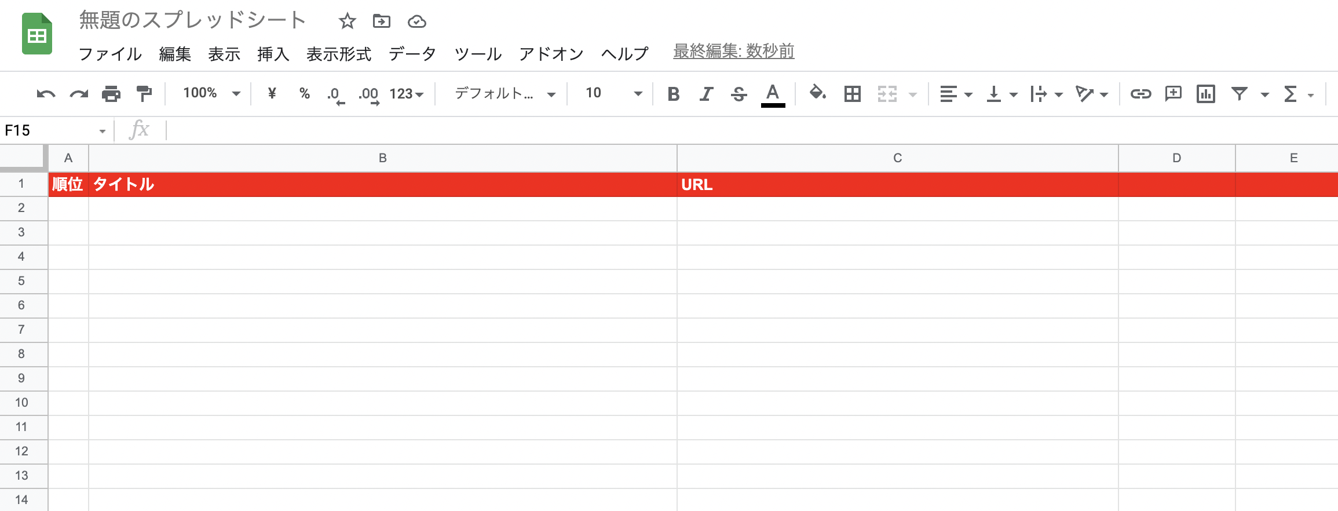This screenshot has height=511, width=1338.
Task: Click the Redo arrow icon
Action: click(x=79, y=94)
